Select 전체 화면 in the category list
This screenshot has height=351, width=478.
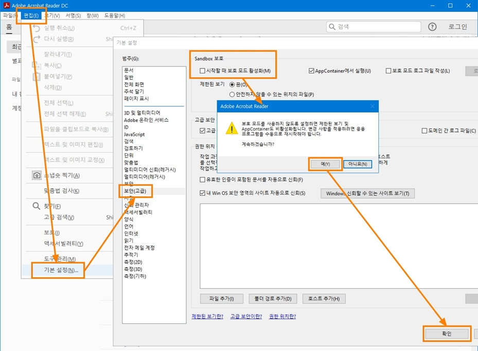134,84
